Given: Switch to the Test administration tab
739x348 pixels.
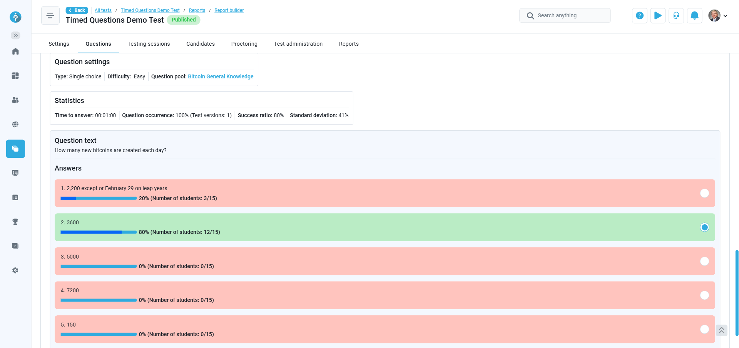Looking at the screenshot, I should [x=298, y=44].
